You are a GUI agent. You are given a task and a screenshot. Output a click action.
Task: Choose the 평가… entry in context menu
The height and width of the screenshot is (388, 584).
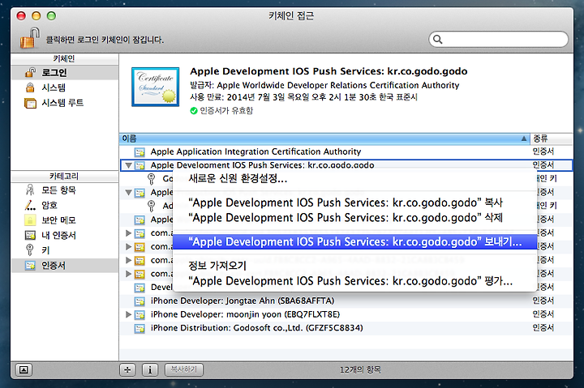pos(355,281)
